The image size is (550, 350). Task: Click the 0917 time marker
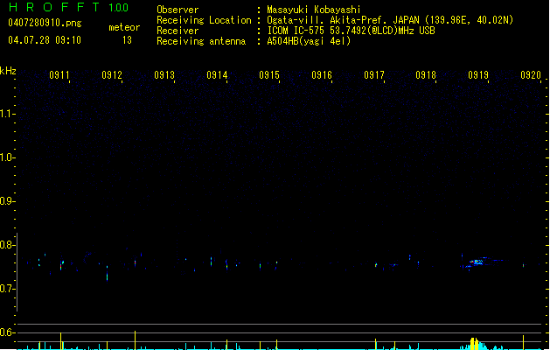tap(374, 75)
